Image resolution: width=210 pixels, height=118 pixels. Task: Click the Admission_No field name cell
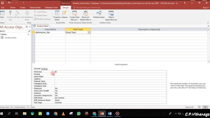(x=50, y=32)
